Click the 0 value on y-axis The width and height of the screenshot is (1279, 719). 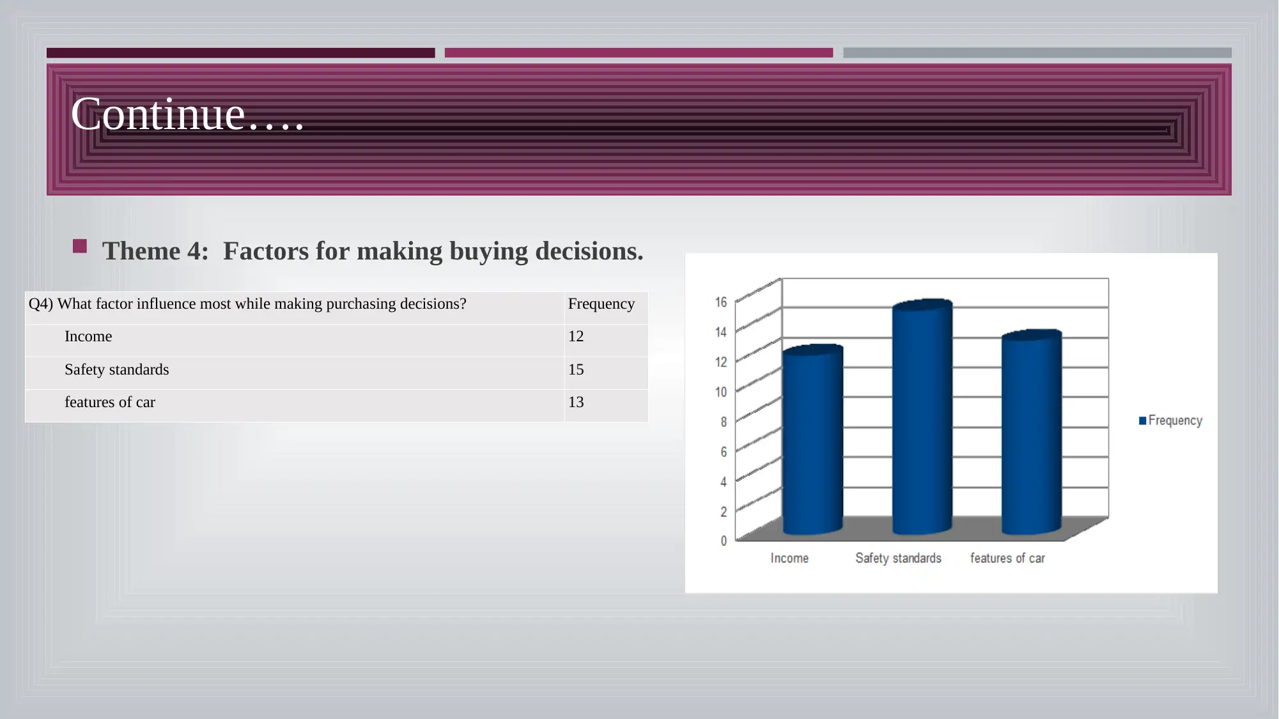pos(724,541)
